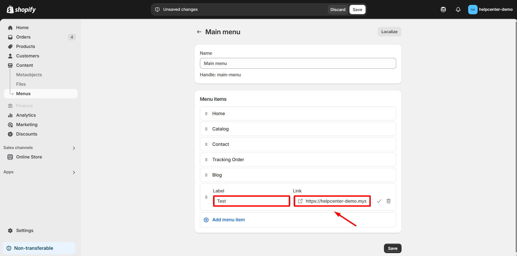Open Analytics from the sidebar
Screen dimensions: 517x256
(26, 115)
